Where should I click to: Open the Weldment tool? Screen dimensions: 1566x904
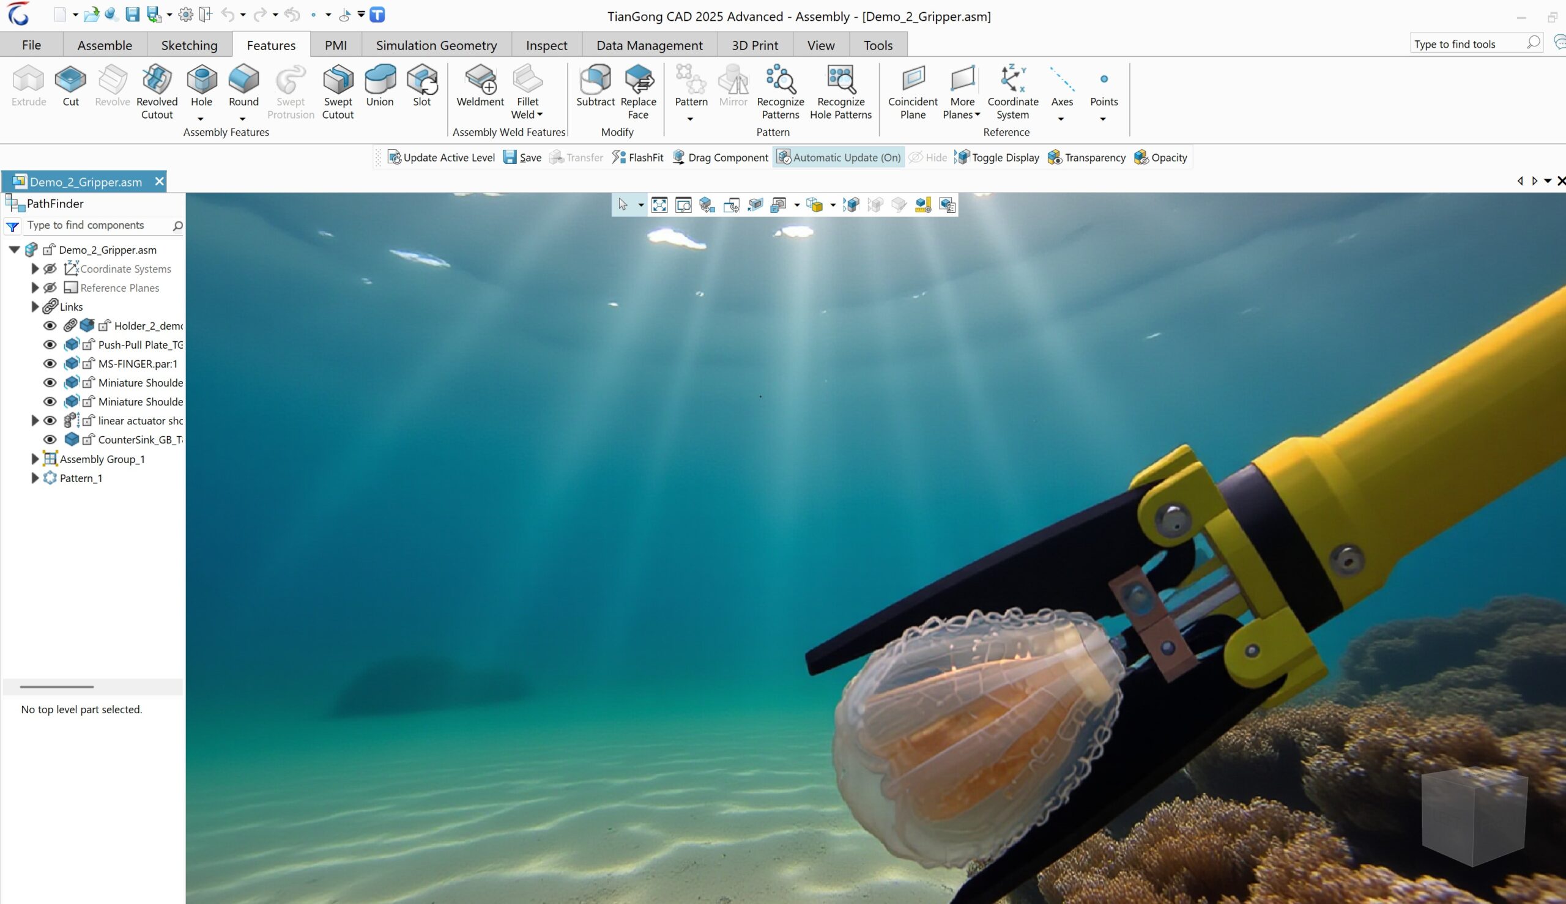coord(480,86)
